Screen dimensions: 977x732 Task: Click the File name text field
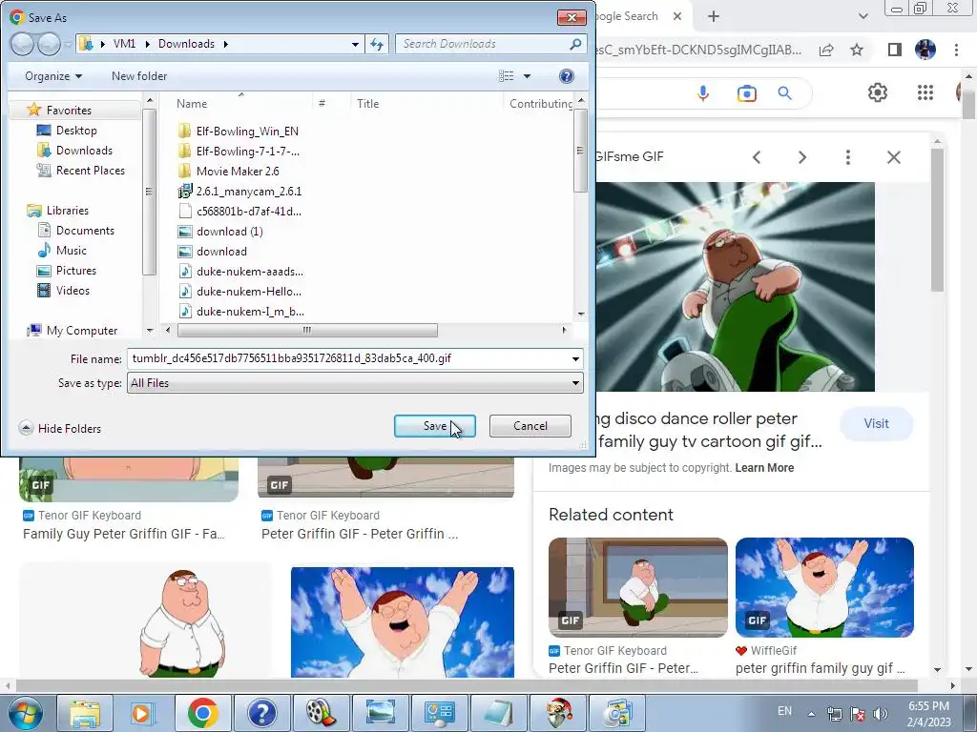click(347, 358)
